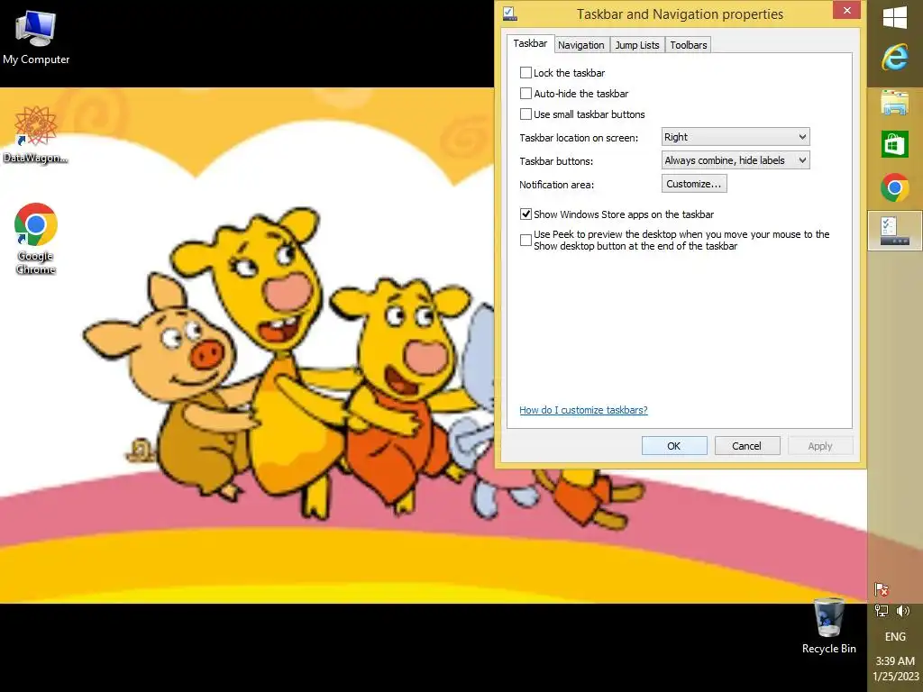This screenshot has height=692, width=923.
Task: Switch to the Toolbars tab
Action: (688, 45)
